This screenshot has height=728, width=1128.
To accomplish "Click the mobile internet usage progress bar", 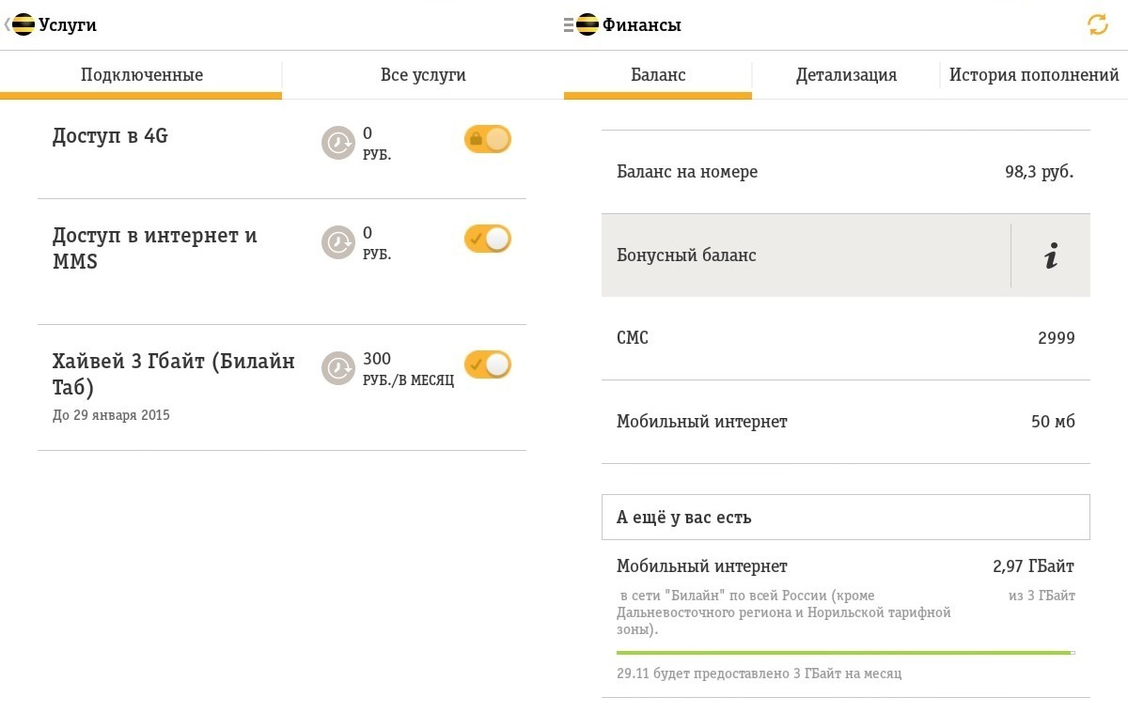I will click(845, 652).
